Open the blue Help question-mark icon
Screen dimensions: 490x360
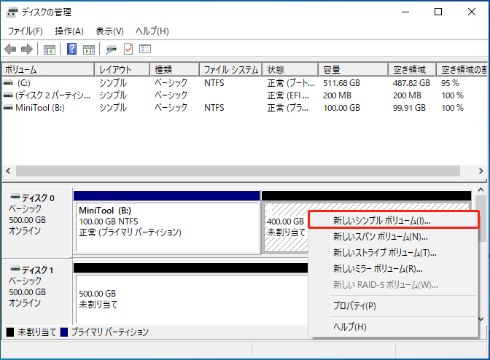[x=72, y=49]
